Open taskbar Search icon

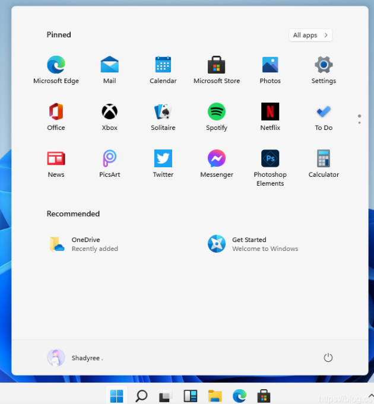[x=141, y=396]
